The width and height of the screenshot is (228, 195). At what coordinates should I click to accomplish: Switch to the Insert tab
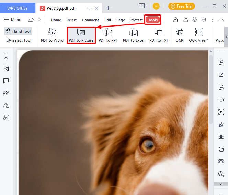71,20
